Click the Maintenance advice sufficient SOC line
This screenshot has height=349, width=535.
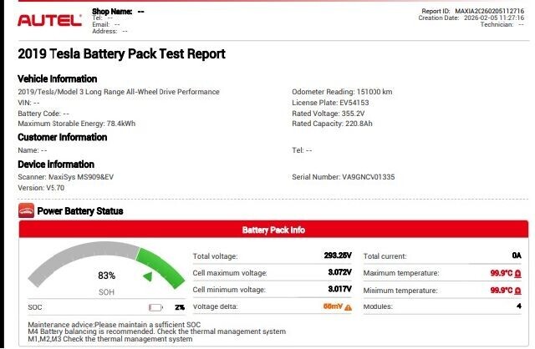point(115,325)
